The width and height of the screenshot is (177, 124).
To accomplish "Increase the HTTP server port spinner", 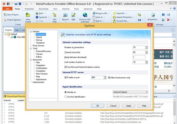I will pos(105,77).
